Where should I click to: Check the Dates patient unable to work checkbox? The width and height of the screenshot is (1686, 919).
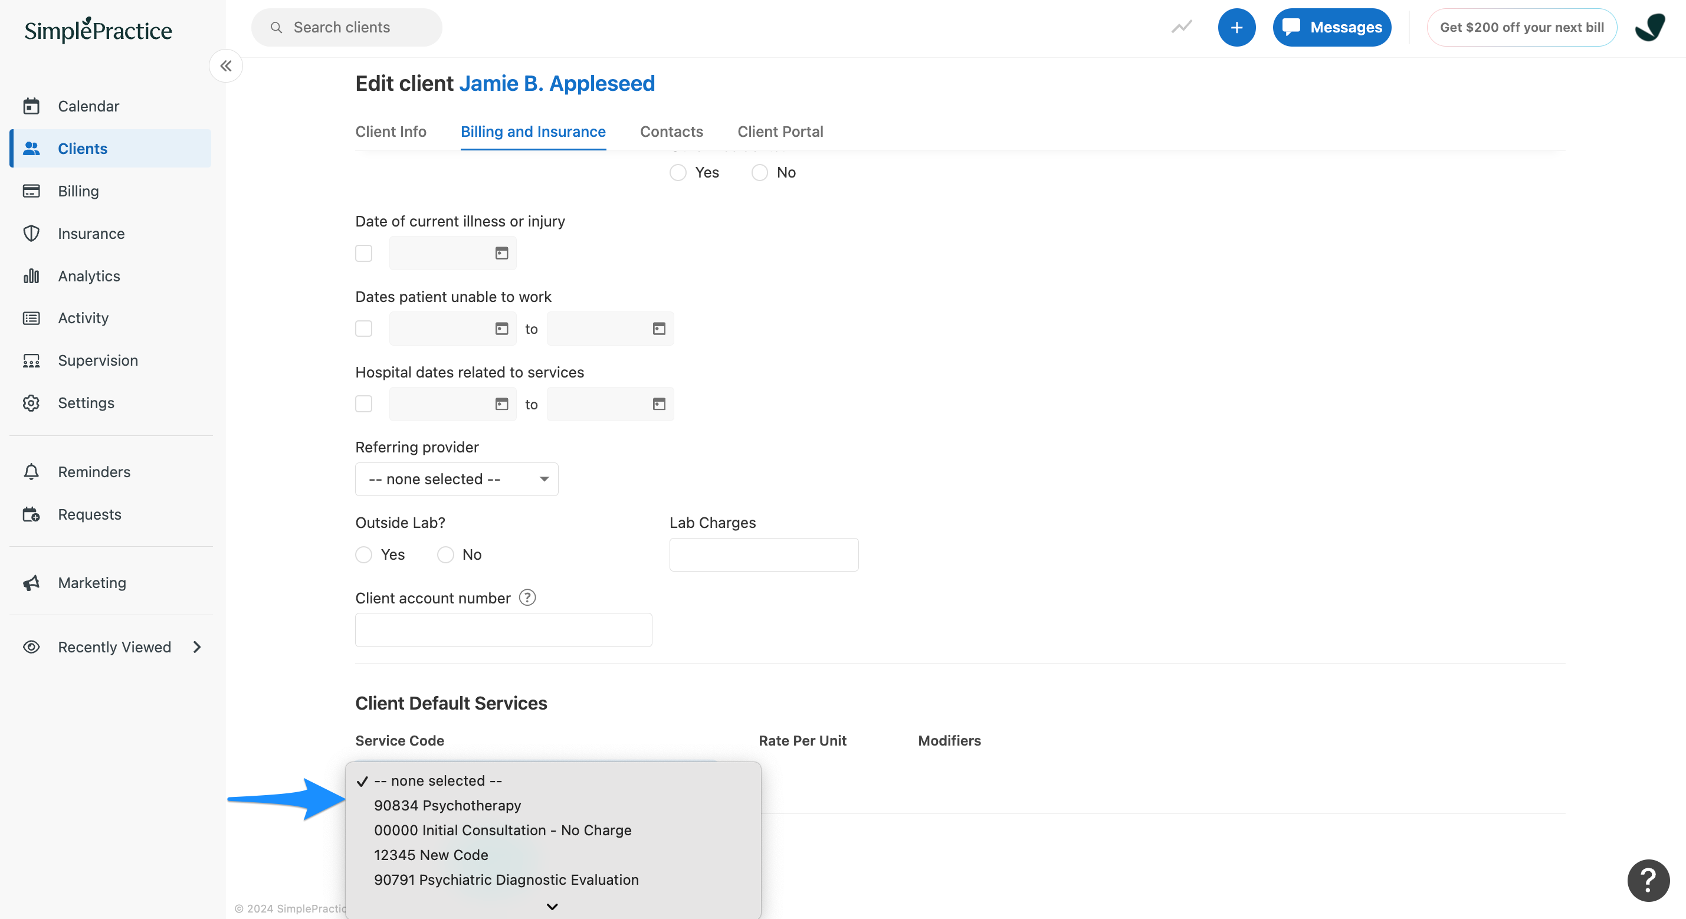[363, 329]
